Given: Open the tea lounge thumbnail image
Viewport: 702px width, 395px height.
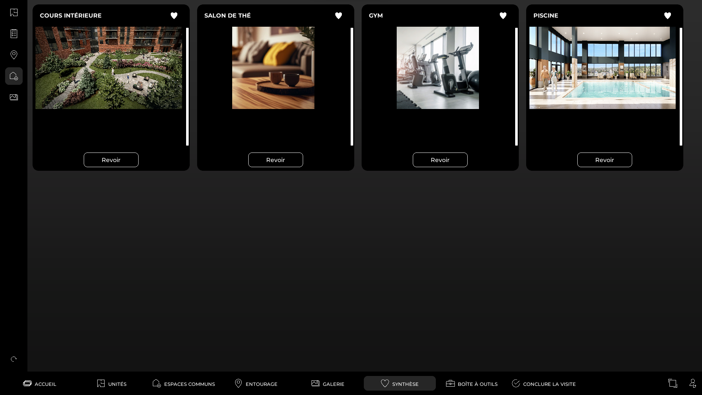Looking at the screenshot, I should click(x=273, y=68).
